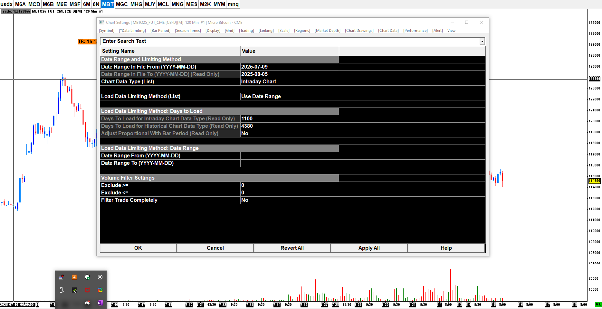
Task: Click Apply All button
Action: (369, 248)
